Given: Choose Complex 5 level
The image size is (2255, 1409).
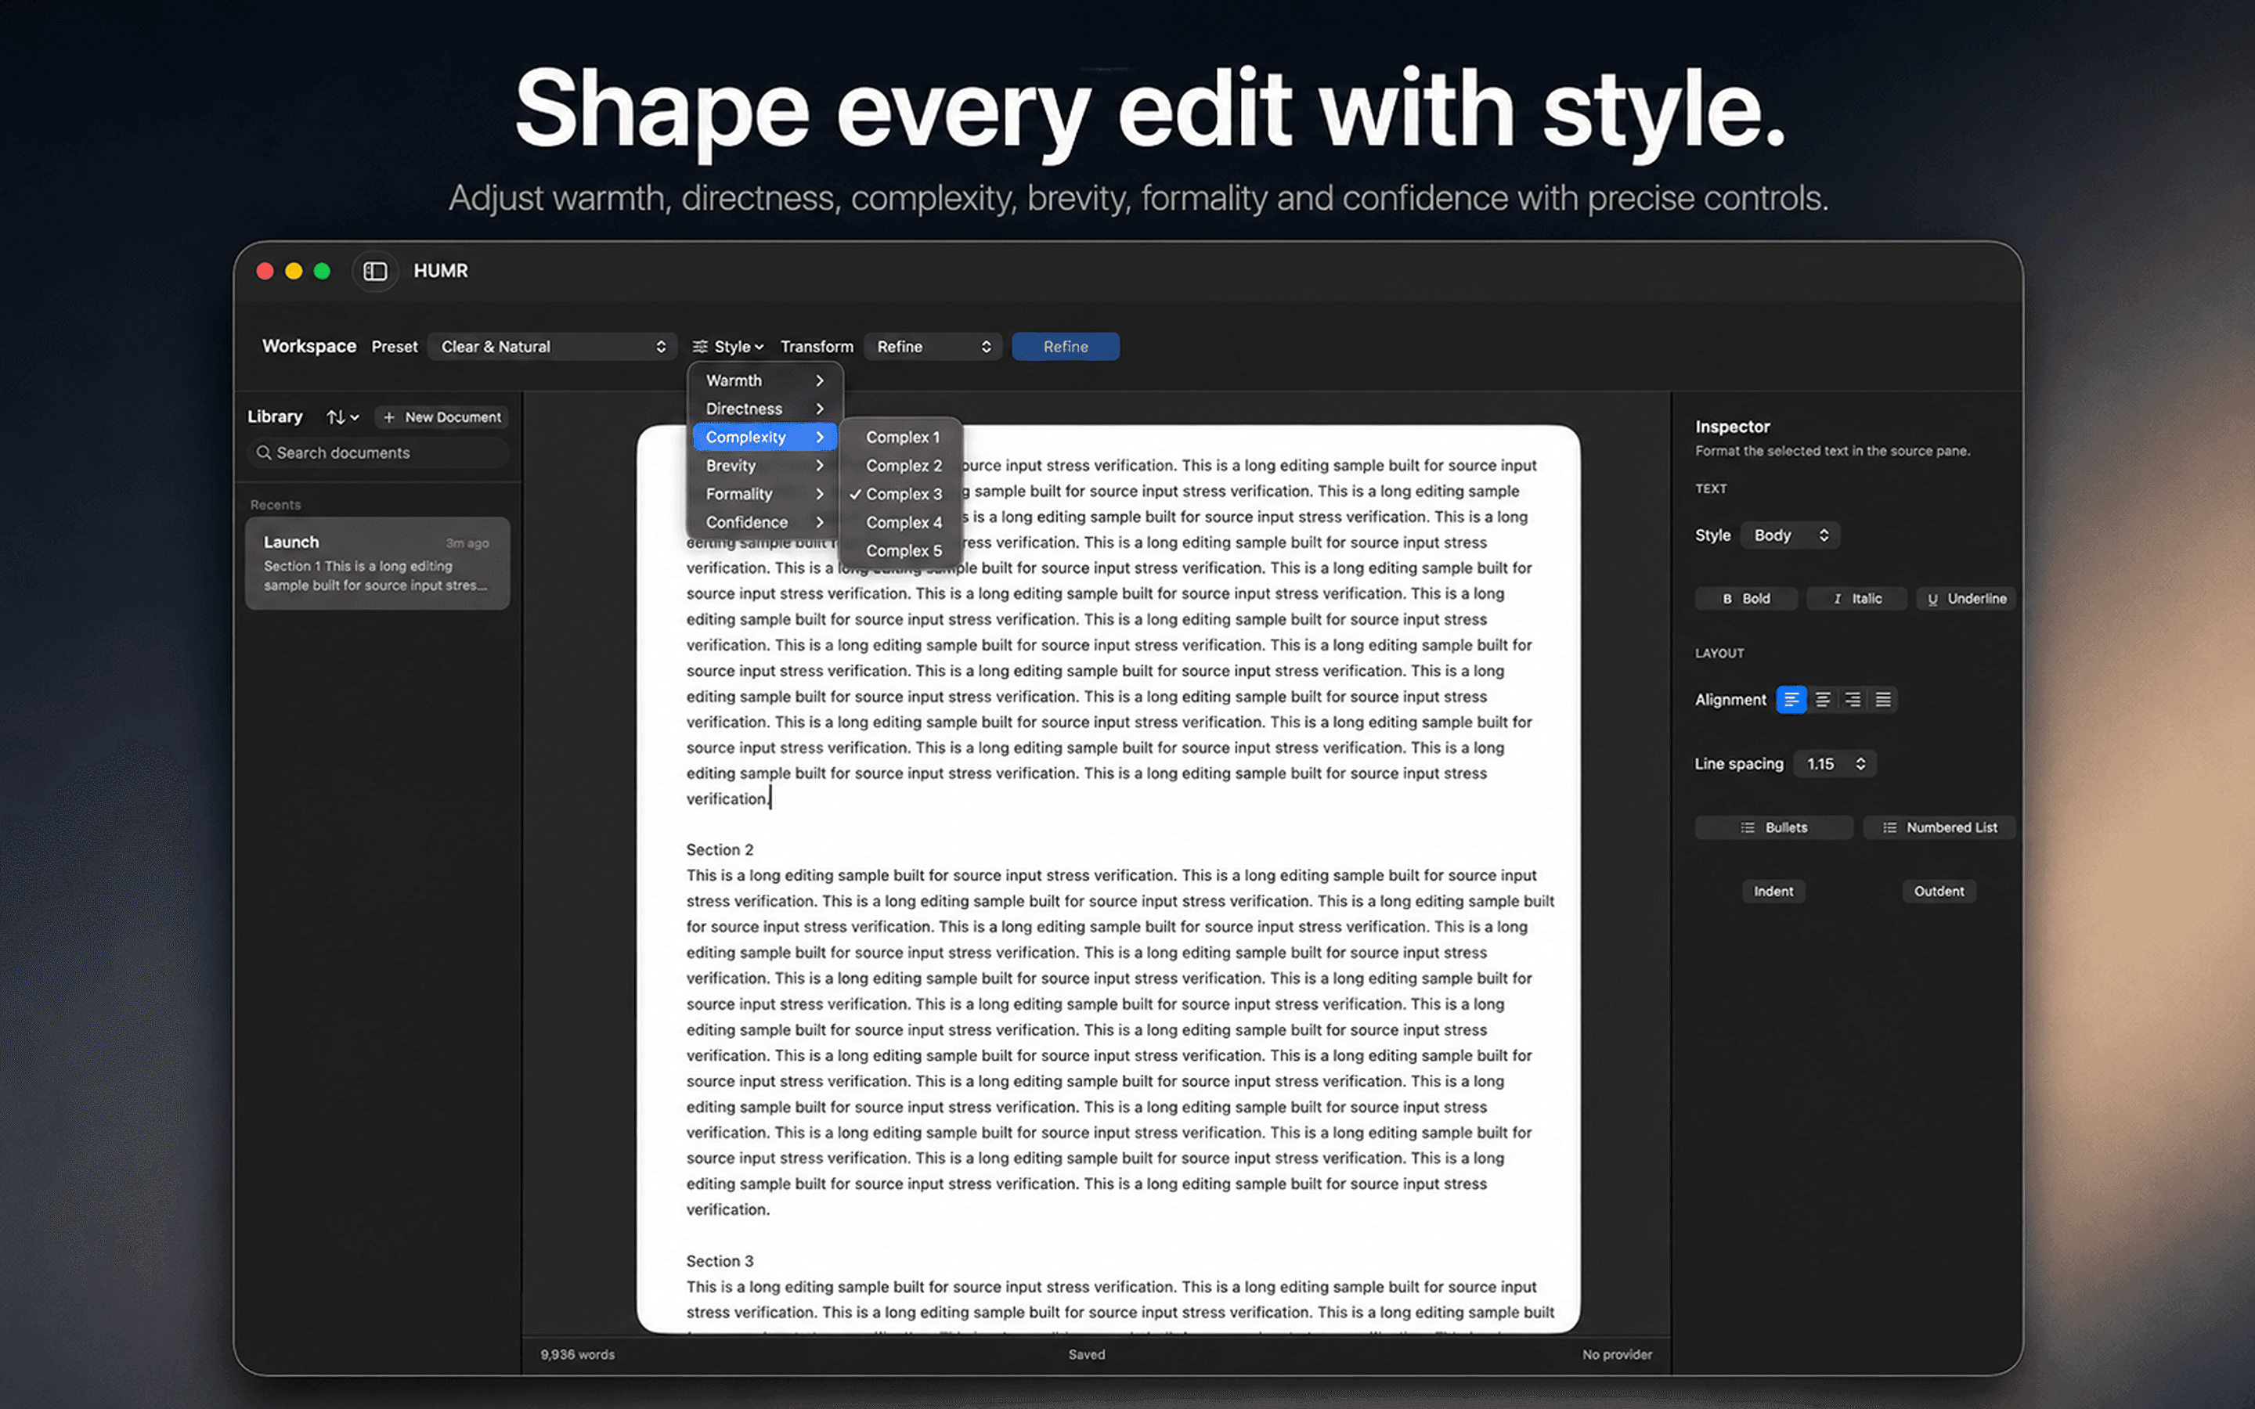Looking at the screenshot, I should pyautogui.click(x=901, y=551).
